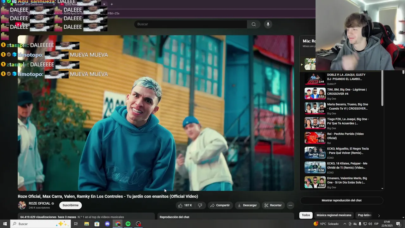Click Compartir share button
The image size is (405, 228).
(x=220, y=205)
